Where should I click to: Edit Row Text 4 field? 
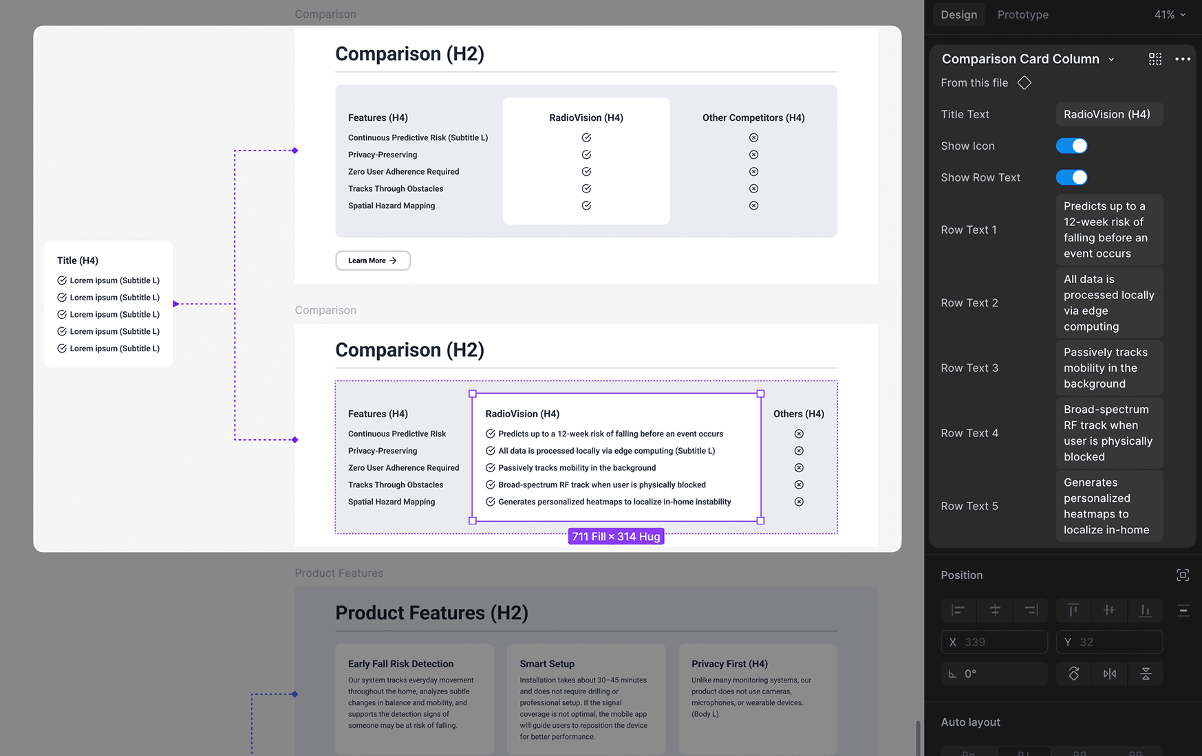click(1109, 433)
